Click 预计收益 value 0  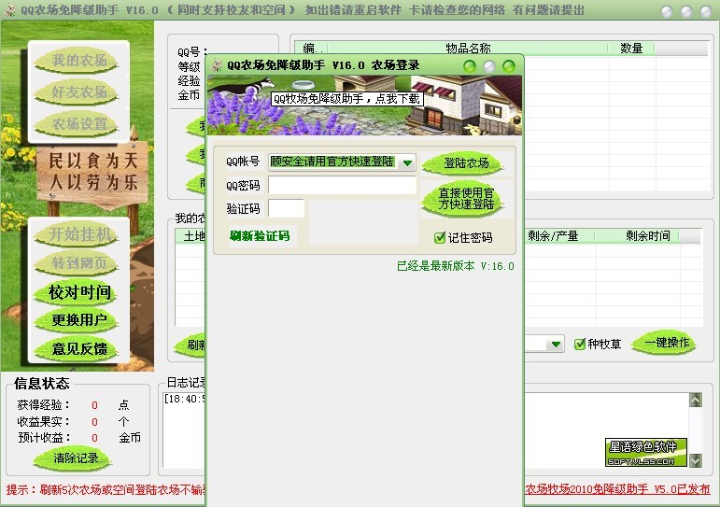tap(94, 438)
